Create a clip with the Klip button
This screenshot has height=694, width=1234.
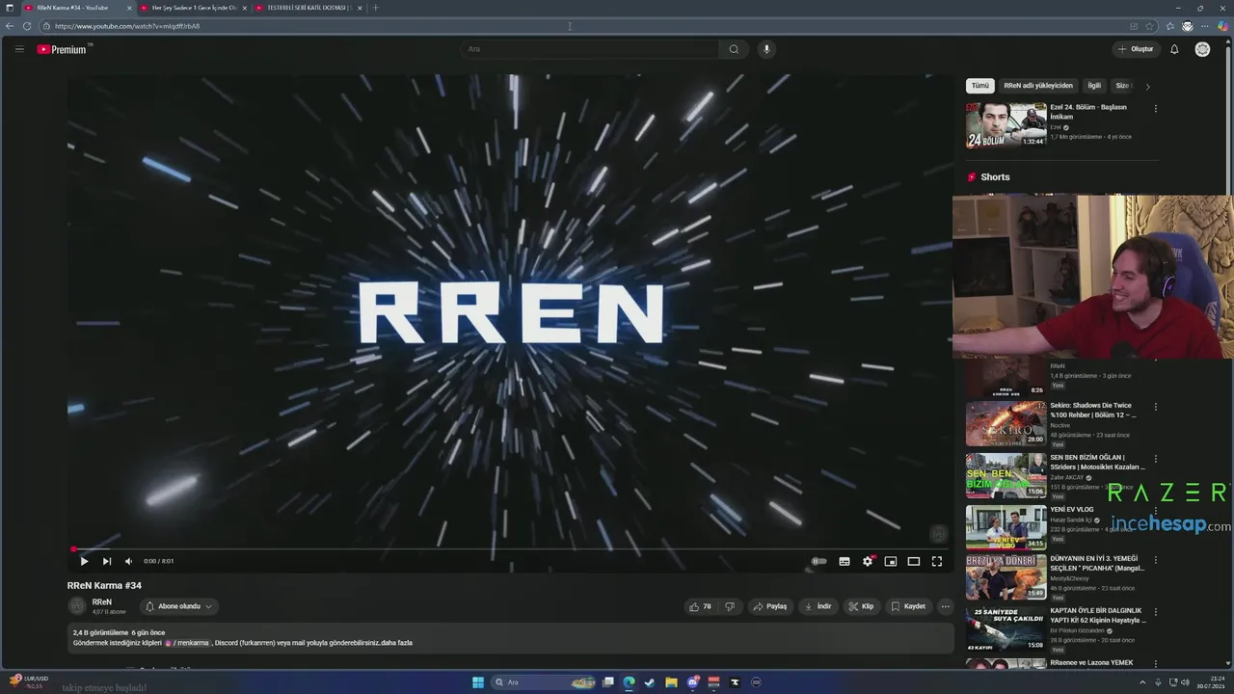[861, 606]
